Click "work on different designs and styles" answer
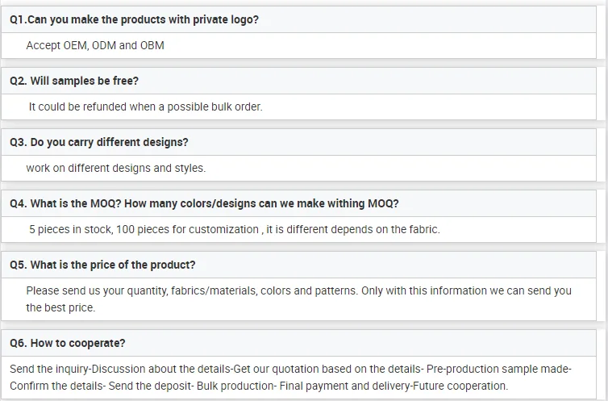 tap(115, 168)
